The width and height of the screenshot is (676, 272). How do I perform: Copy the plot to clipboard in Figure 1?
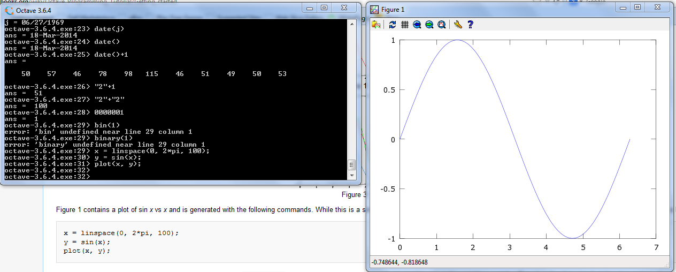377,25
